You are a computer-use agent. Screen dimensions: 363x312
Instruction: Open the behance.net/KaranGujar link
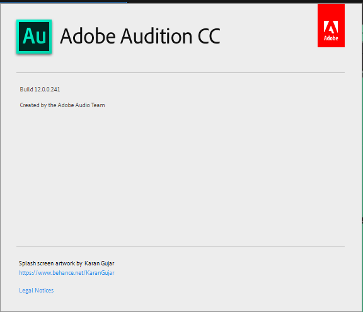[67, 273]
